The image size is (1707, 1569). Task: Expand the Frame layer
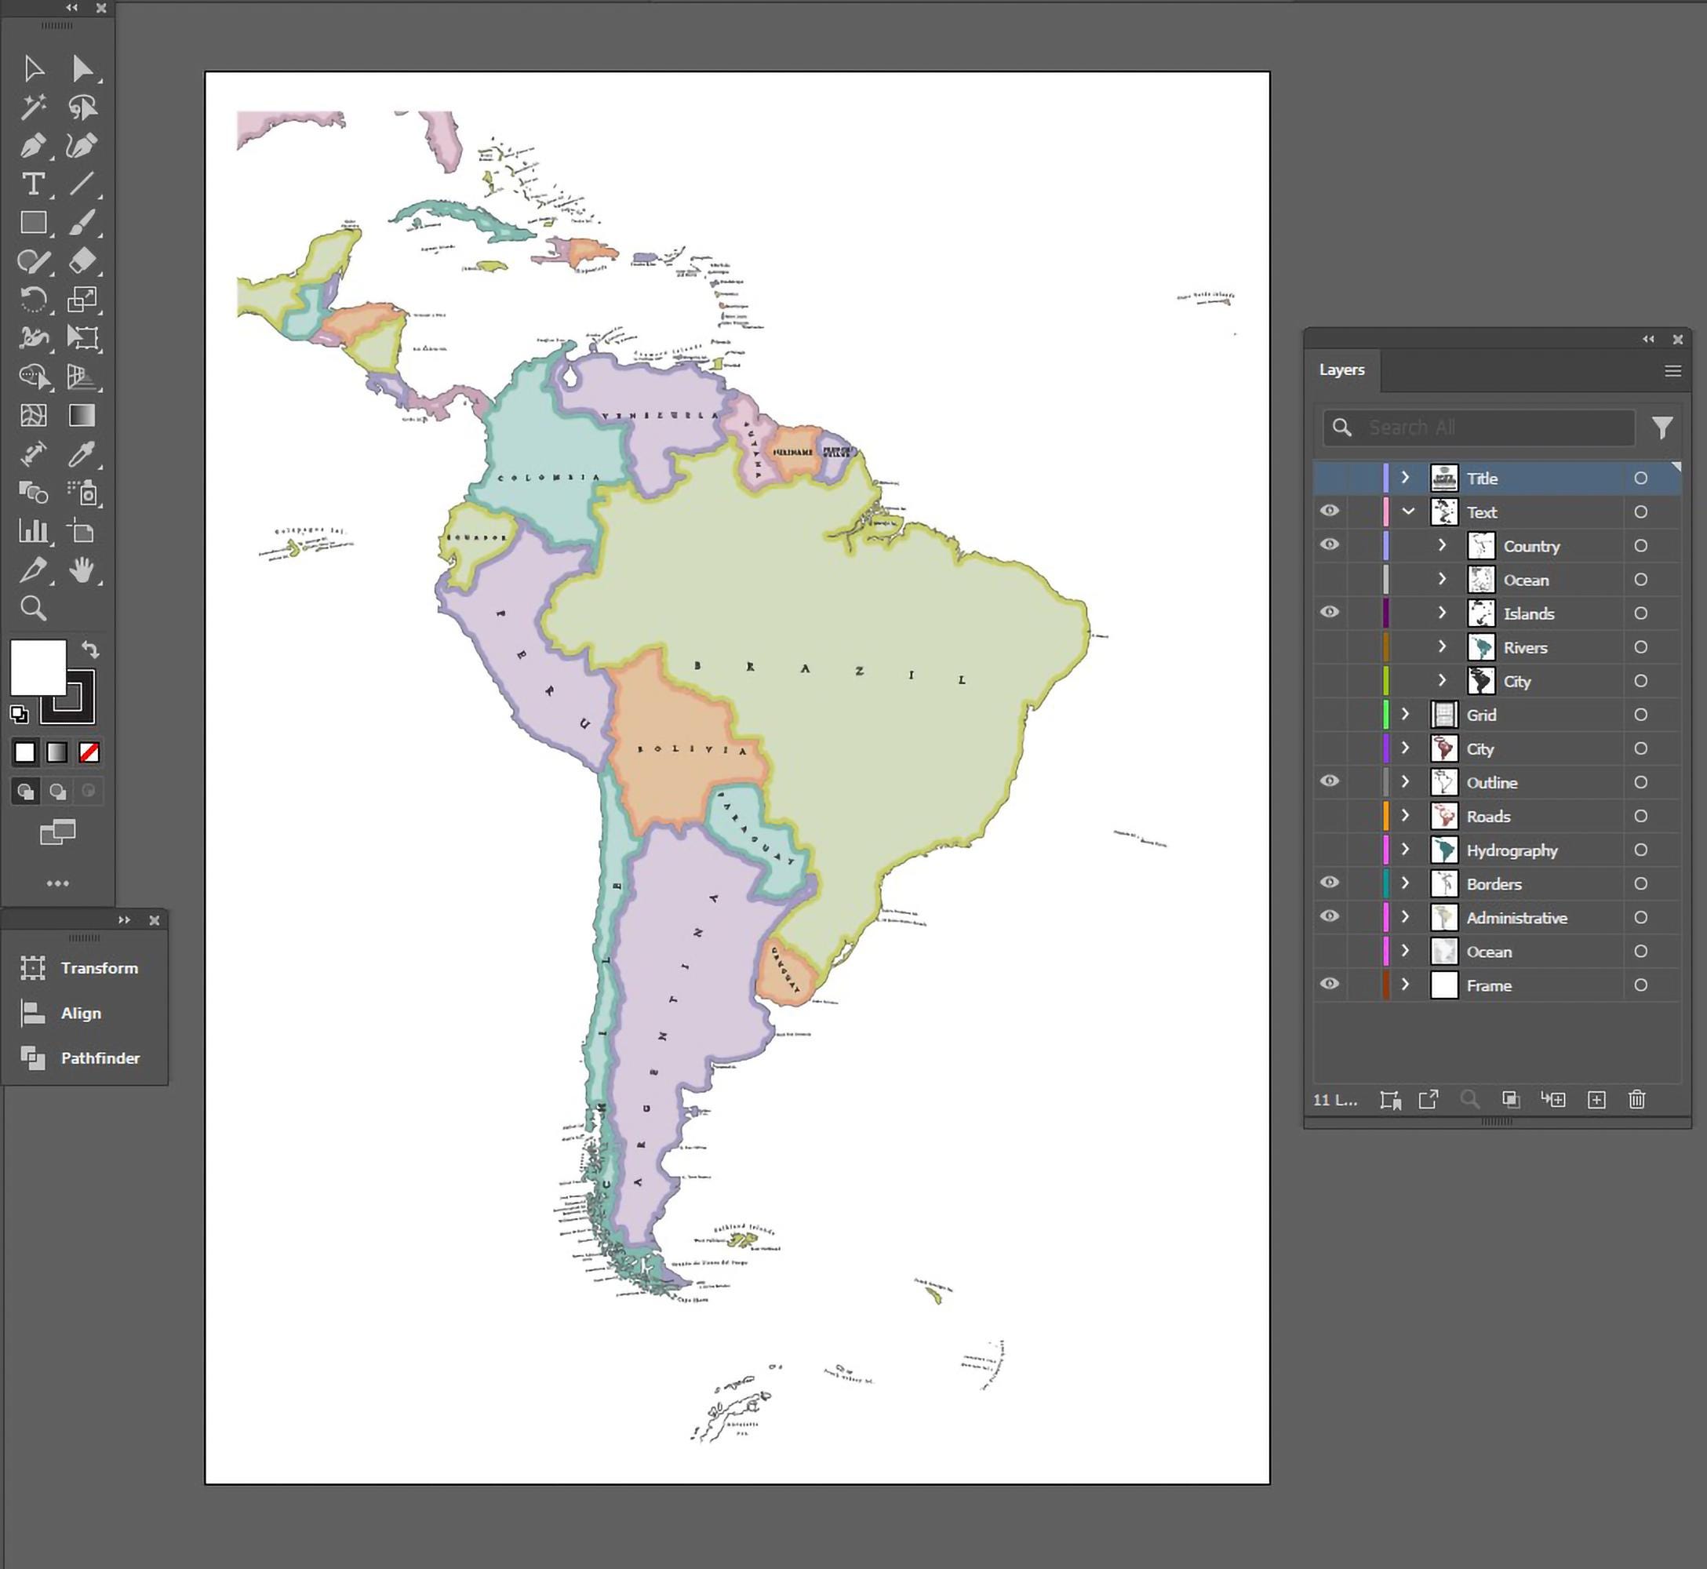click(1405, 984)
